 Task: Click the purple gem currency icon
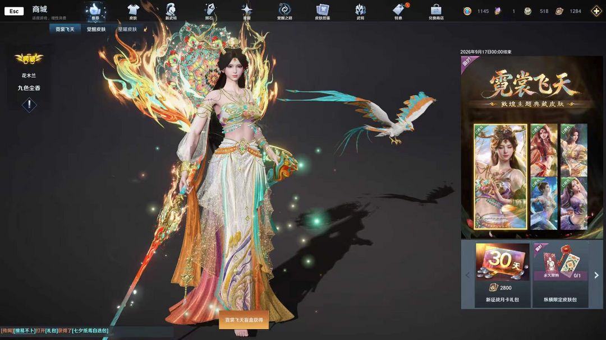click(498, 11)
